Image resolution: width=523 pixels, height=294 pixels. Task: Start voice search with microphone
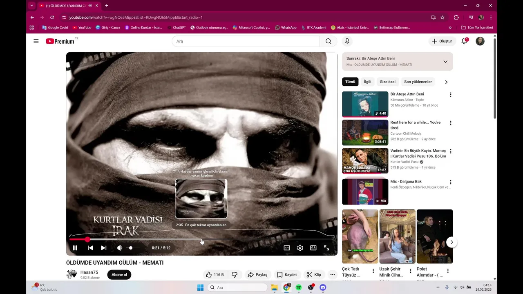click(x=347, y=41)
